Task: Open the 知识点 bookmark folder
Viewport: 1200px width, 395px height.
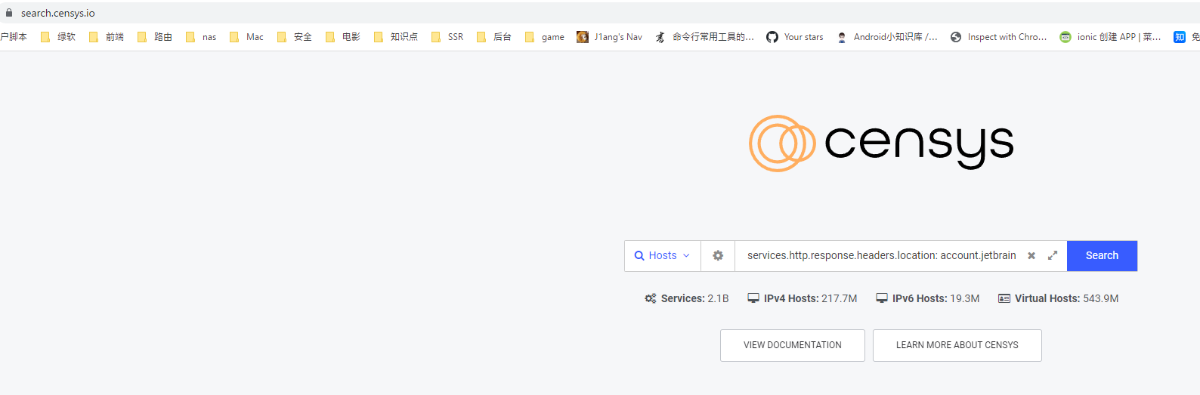Action: coord(396,37)
